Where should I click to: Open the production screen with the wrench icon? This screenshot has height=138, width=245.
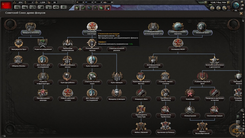pos(48,7)
